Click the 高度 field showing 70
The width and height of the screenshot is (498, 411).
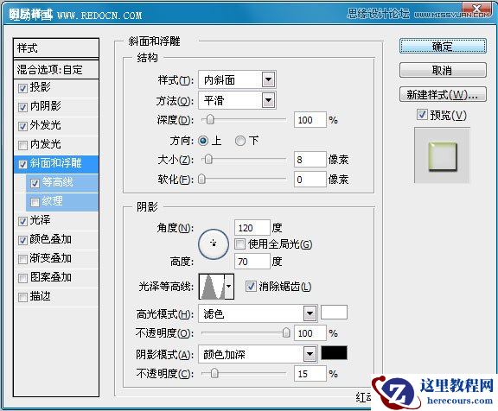click(252, 262)
